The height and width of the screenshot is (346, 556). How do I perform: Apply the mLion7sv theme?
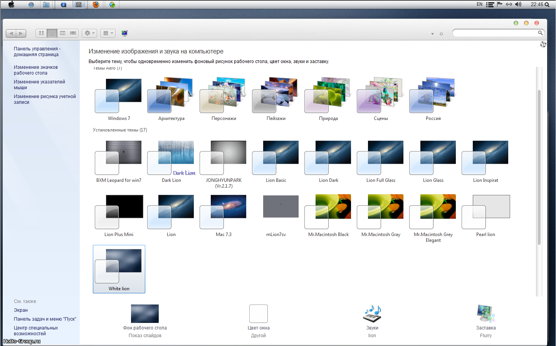pyautogui.click(x=276, y=216)
